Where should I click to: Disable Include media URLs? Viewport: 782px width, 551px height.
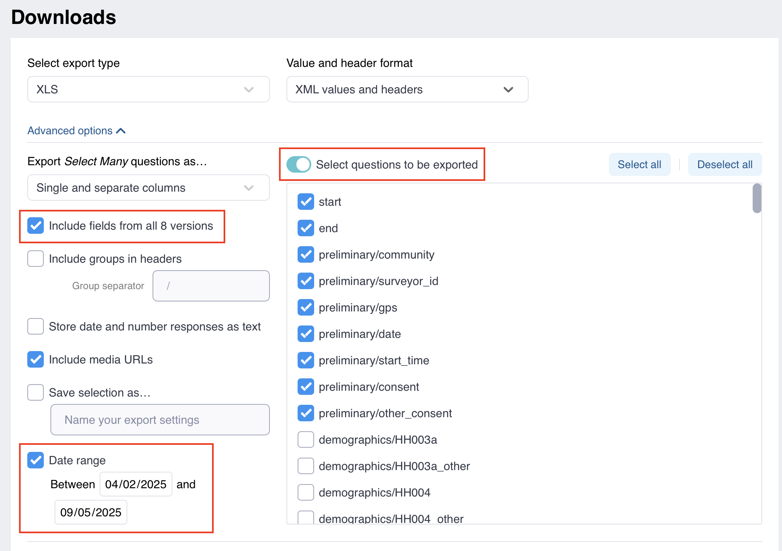36,359
